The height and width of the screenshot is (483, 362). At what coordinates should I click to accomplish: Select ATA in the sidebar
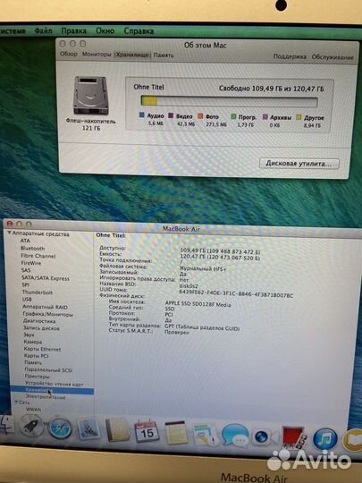point(25,241)
